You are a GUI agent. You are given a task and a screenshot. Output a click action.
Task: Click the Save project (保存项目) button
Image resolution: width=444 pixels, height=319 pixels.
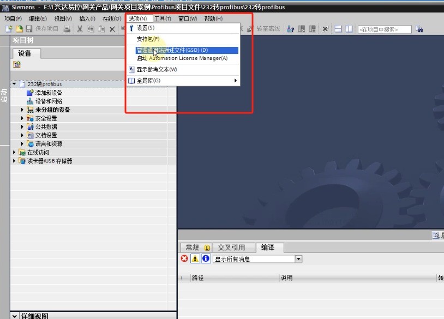(42, 28)
